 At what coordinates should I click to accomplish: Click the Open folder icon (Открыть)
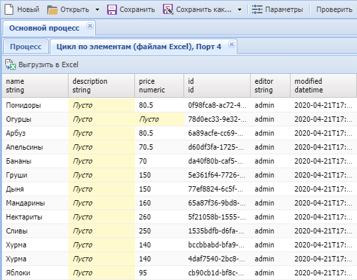53,10
